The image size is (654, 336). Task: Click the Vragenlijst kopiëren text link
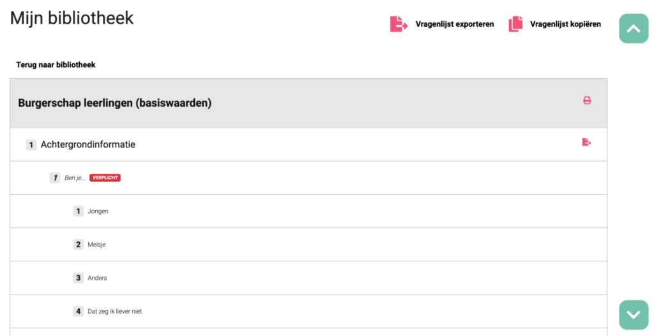click(565, 24)
